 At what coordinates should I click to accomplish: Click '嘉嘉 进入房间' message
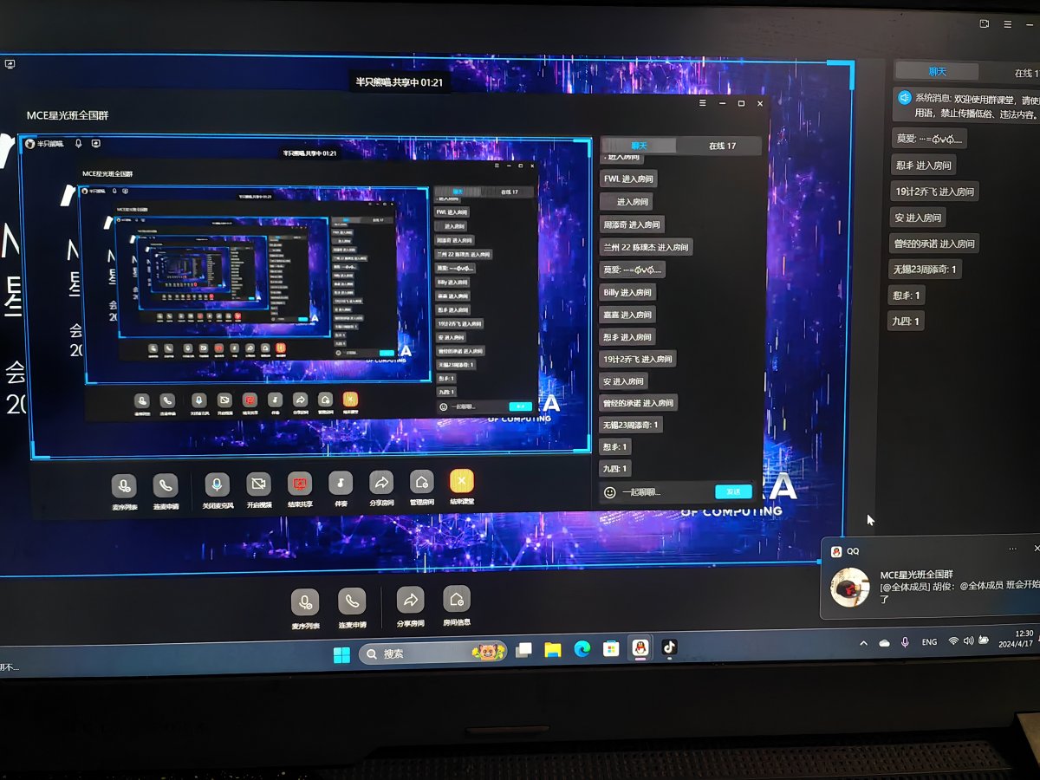click(x=627, y=315)
